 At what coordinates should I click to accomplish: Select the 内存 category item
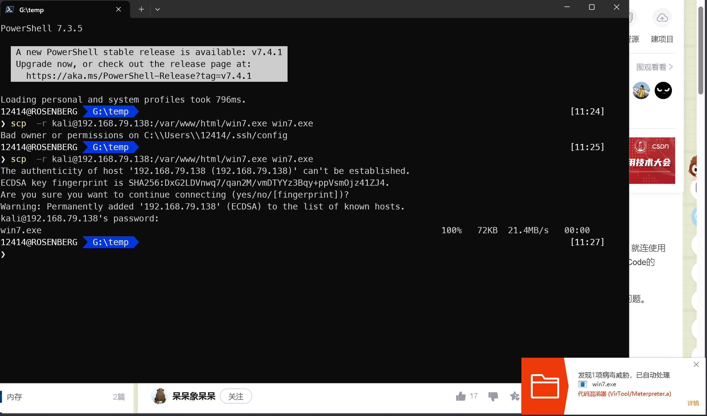[15, 397]
